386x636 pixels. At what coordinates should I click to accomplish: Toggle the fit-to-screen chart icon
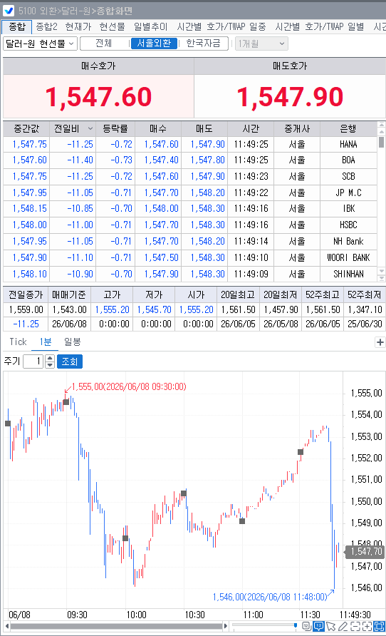[x=379, y=626]
